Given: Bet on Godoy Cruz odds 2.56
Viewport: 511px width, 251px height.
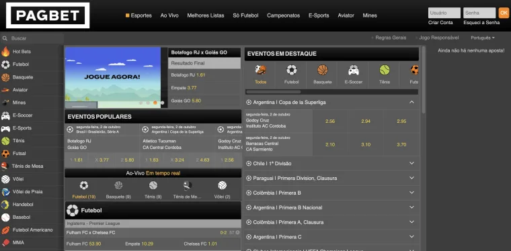Looking at the screenshot, I should (x=330, y=121).
